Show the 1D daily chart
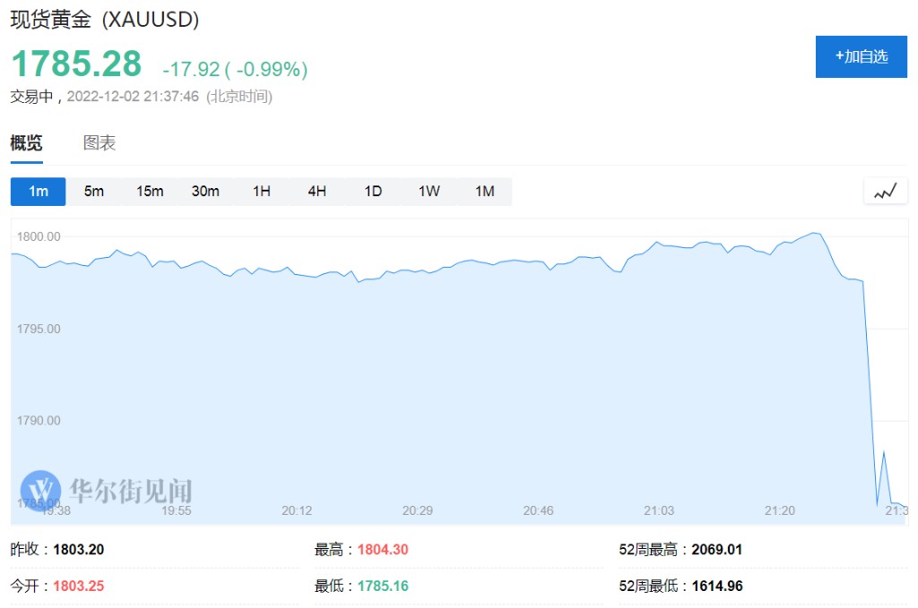This screenshot has width=918, height=608. pos(373,192)
